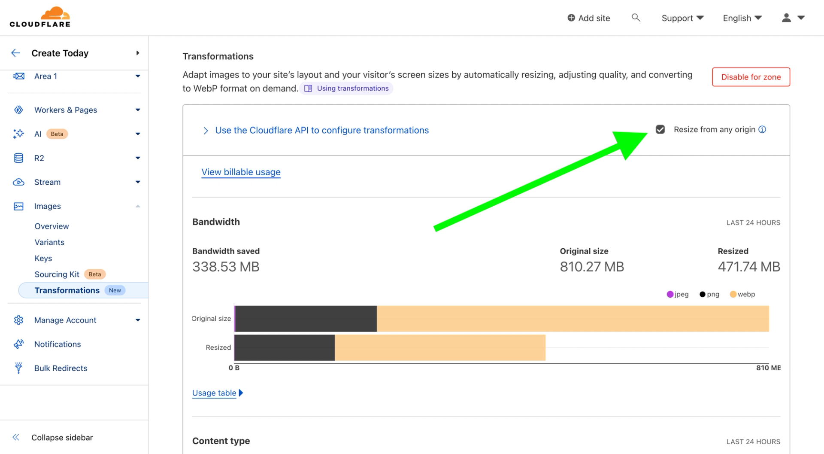Click the Cloudflare logo
824x454 pixels.
[40, 17]
